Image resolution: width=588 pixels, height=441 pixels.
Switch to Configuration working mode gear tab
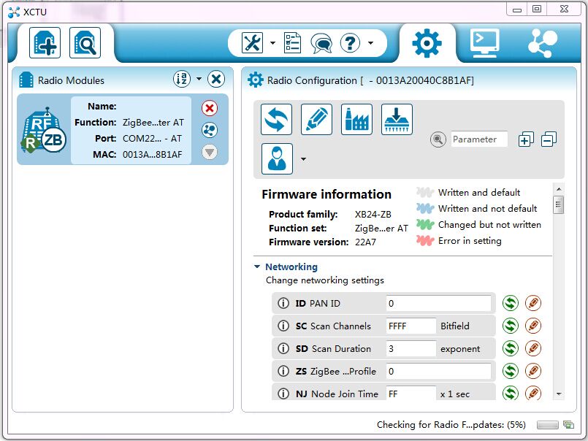pos(427,43)
